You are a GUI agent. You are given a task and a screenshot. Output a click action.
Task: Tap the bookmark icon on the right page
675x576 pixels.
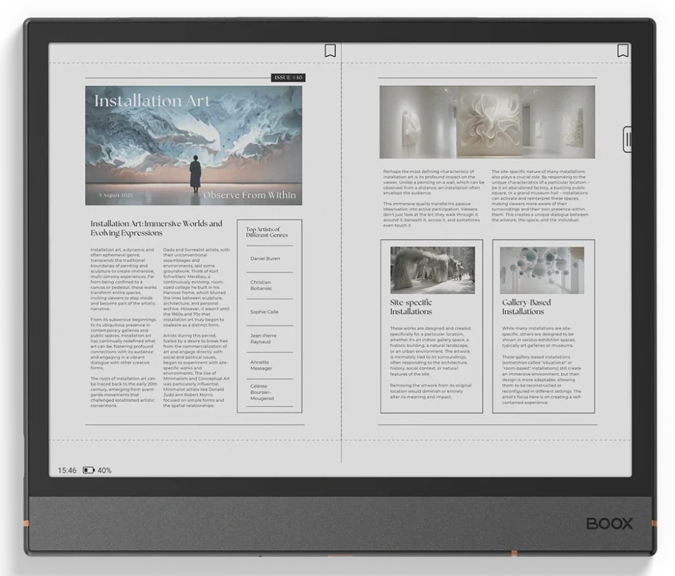[x=622, y=51]
